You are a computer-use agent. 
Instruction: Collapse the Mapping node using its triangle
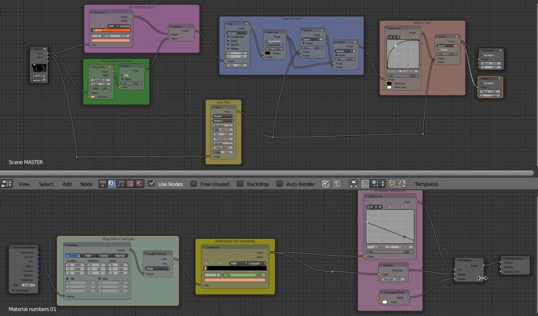coord(66,245)
